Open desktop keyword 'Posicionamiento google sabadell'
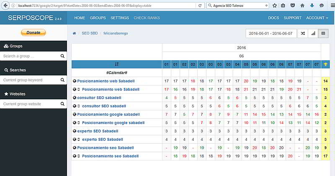 point(108,114)
